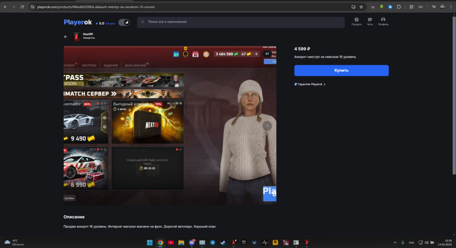Viewport: 456px width, 248px height.
Task: Go back using the arrow beside NextRP
Action: [65, 37]
